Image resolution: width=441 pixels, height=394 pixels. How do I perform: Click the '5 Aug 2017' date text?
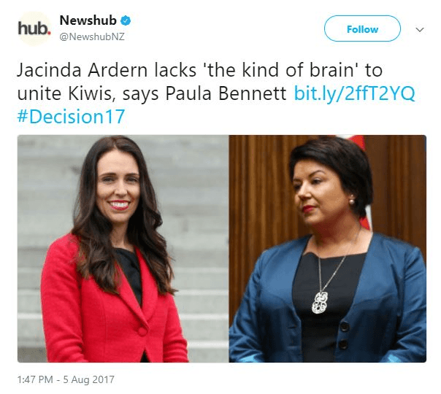pos(88,379)
